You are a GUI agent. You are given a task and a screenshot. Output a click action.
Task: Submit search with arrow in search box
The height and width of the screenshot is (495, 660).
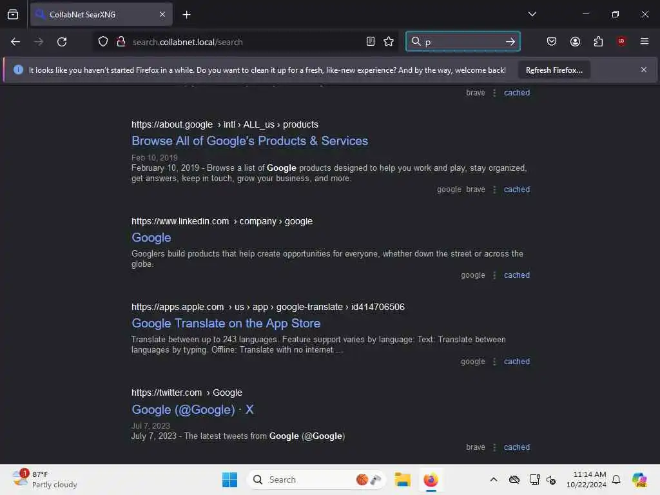click(510, 41)
